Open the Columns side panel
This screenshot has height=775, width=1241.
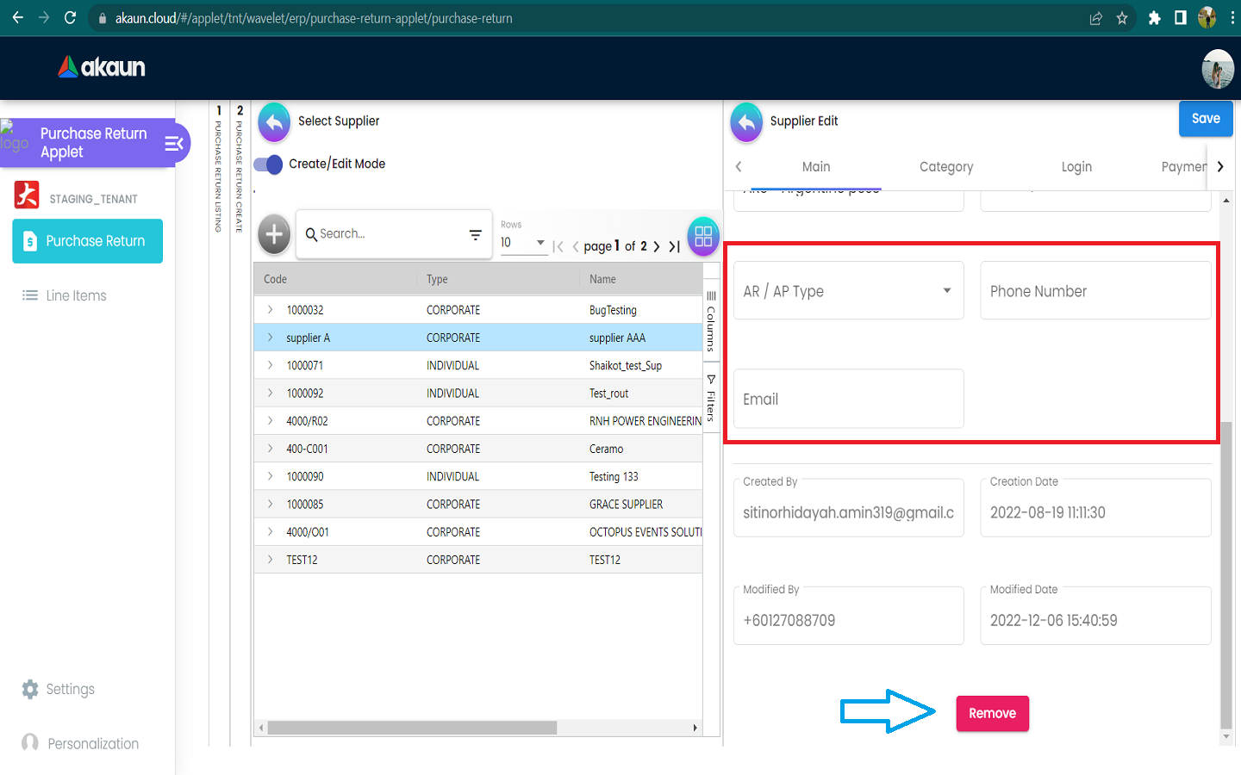pyautogui.click(x=711, y=321)
